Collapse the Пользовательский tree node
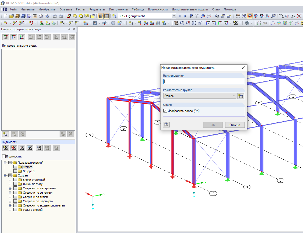 [5, 163]
